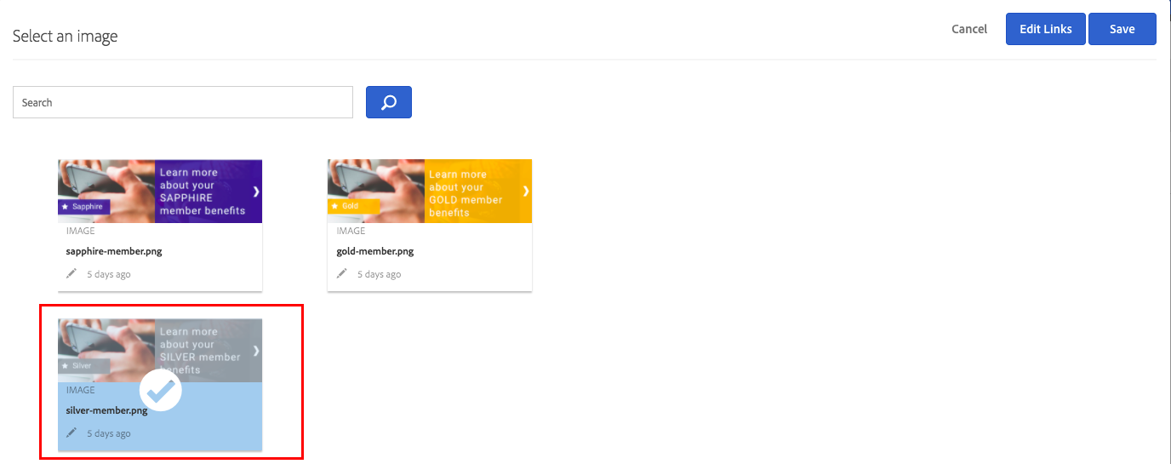The image size is (1171, 464).
Task: Click the 'Select an image' heading
Action: [66, 37]
